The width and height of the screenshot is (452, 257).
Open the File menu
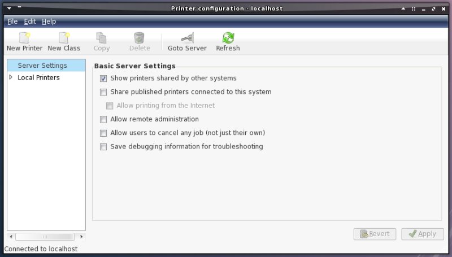click(x=12, y=21)
